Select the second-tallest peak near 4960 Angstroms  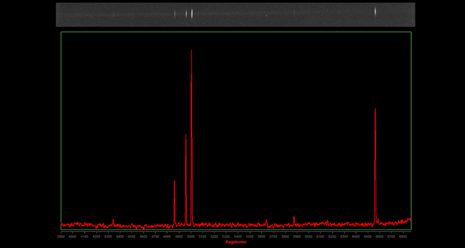click(x=185, y=136)
